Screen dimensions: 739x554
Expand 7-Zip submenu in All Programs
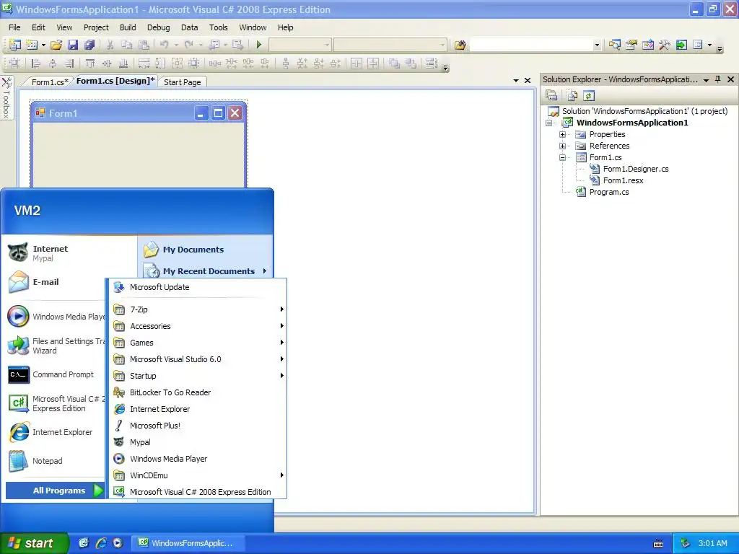(198, 309)
